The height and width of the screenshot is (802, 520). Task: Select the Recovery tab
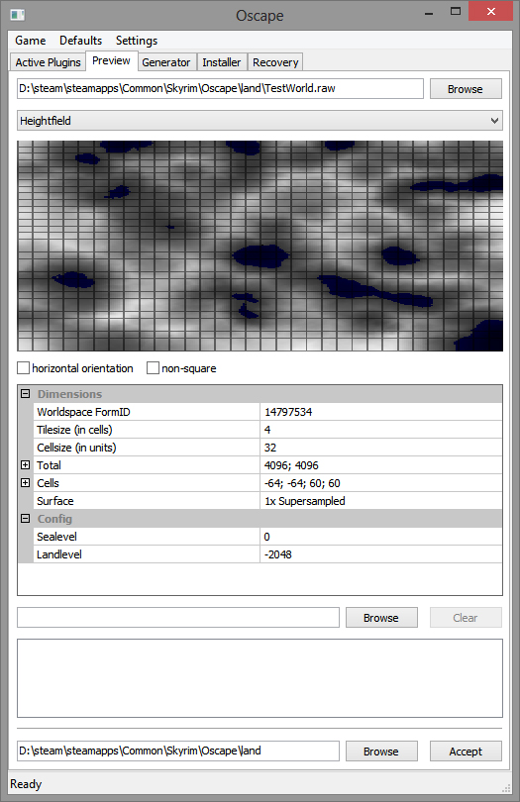[275, 62]
